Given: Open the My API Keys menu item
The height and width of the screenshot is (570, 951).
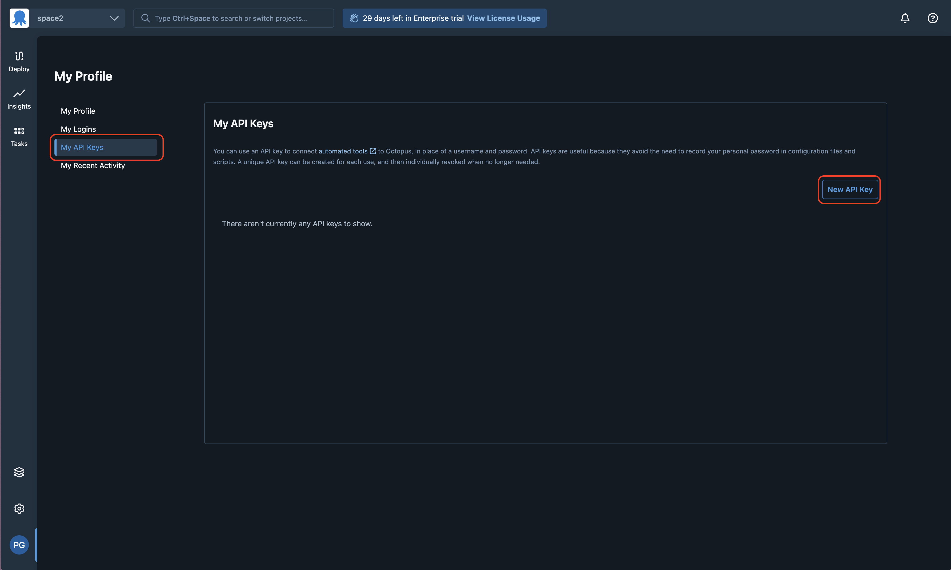Looking at the screenshot, I should 82,148.
